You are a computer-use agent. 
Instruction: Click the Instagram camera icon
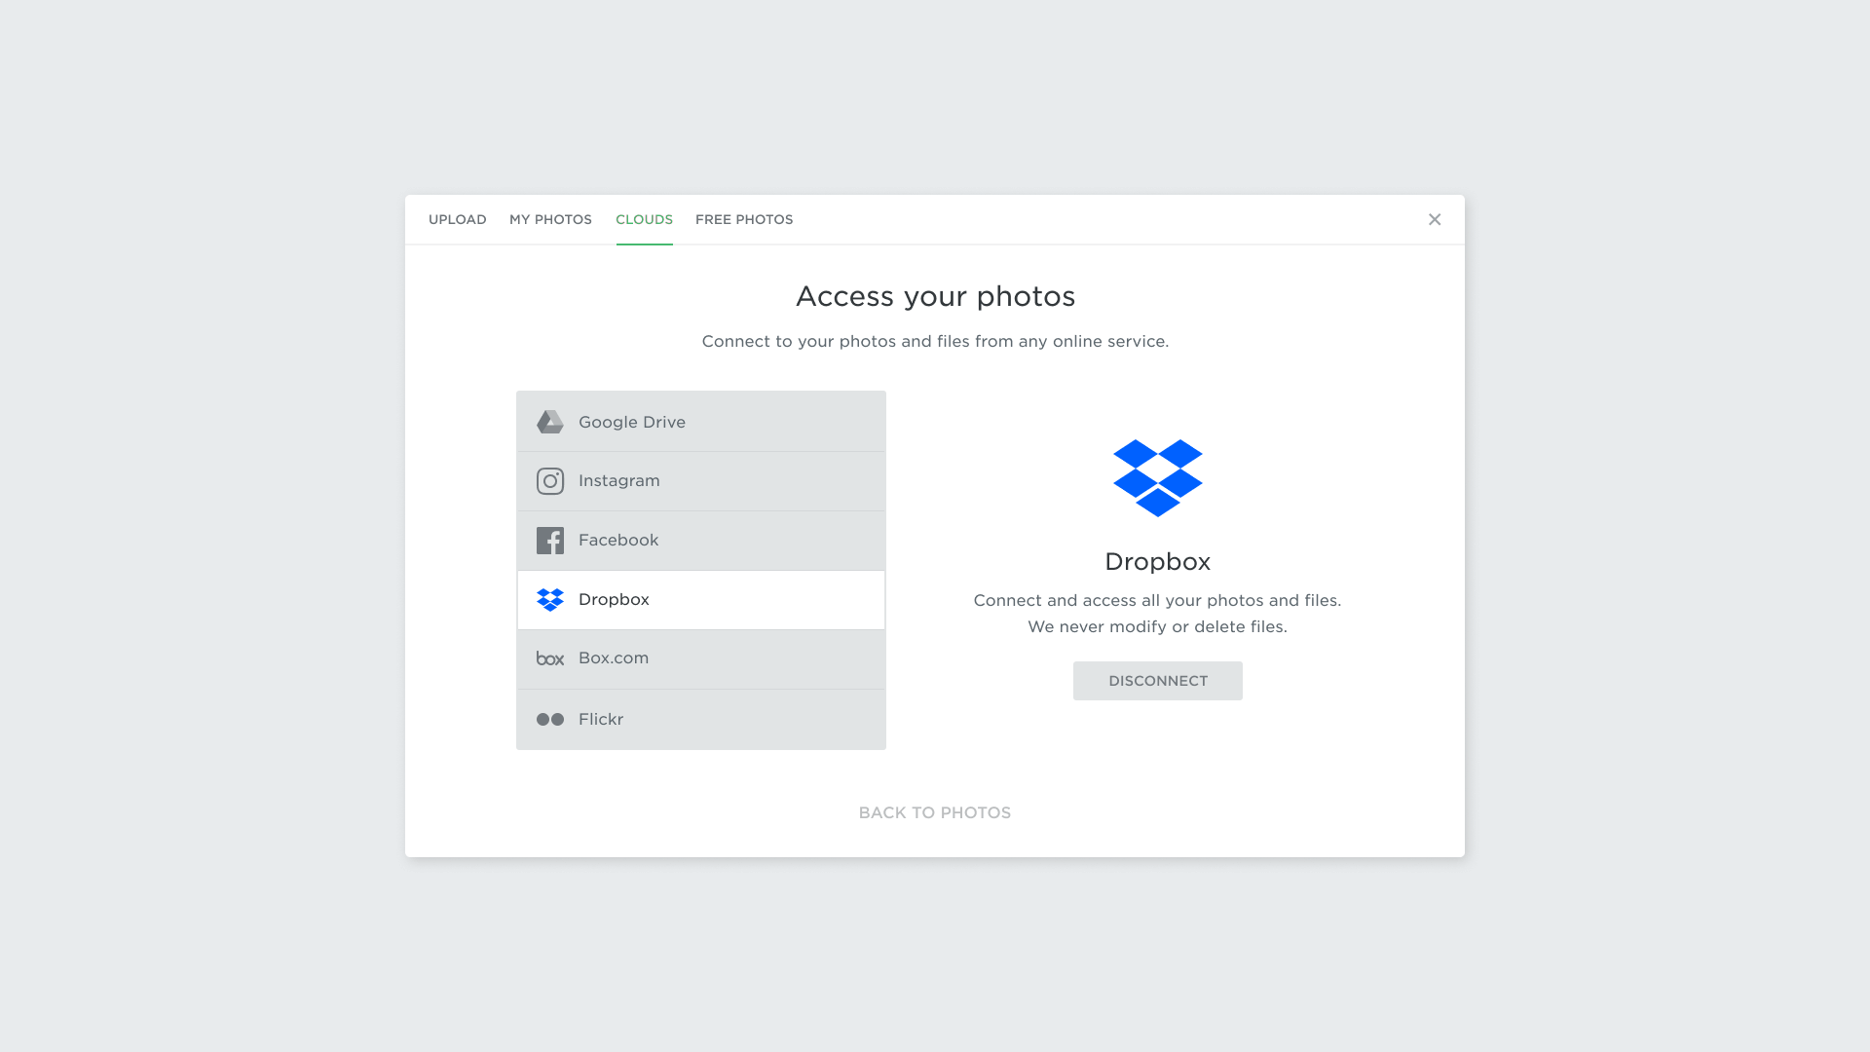click(x=550, y=481)
